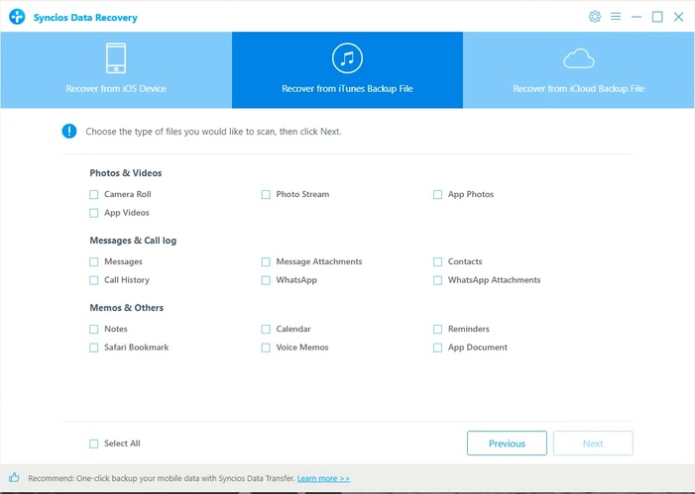Check the Call History checkbox
The image size is (695, 494).
click(94, 280)
